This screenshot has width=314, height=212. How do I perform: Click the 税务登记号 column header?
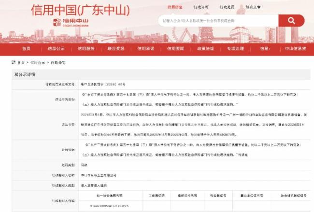(x=218, y=196)
